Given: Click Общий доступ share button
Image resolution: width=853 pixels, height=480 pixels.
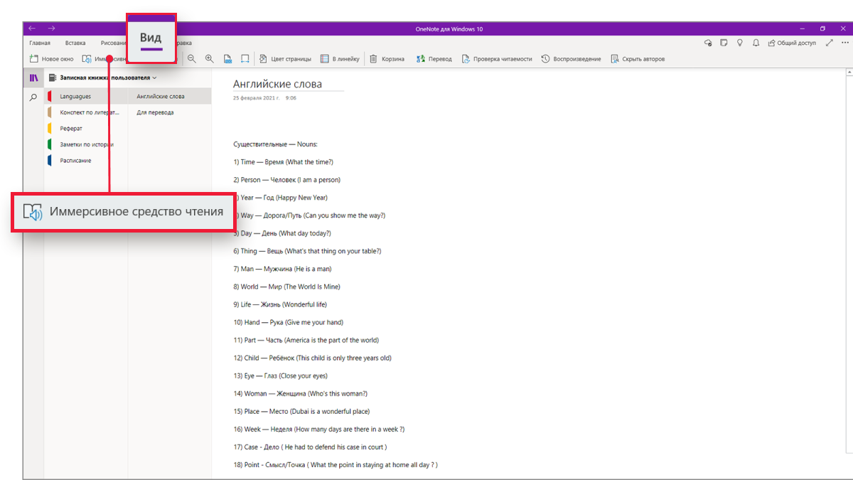Looking at the screenshot, I should point(792,43).
